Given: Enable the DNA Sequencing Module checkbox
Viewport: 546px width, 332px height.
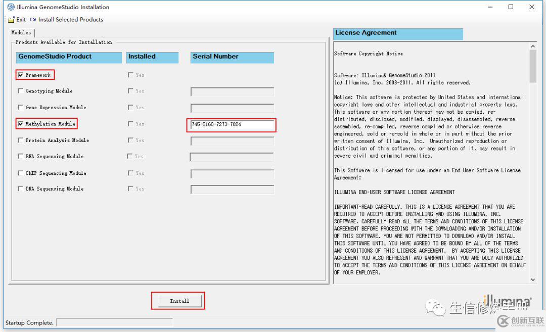Looking at the screenshot, I should point(21,188).
